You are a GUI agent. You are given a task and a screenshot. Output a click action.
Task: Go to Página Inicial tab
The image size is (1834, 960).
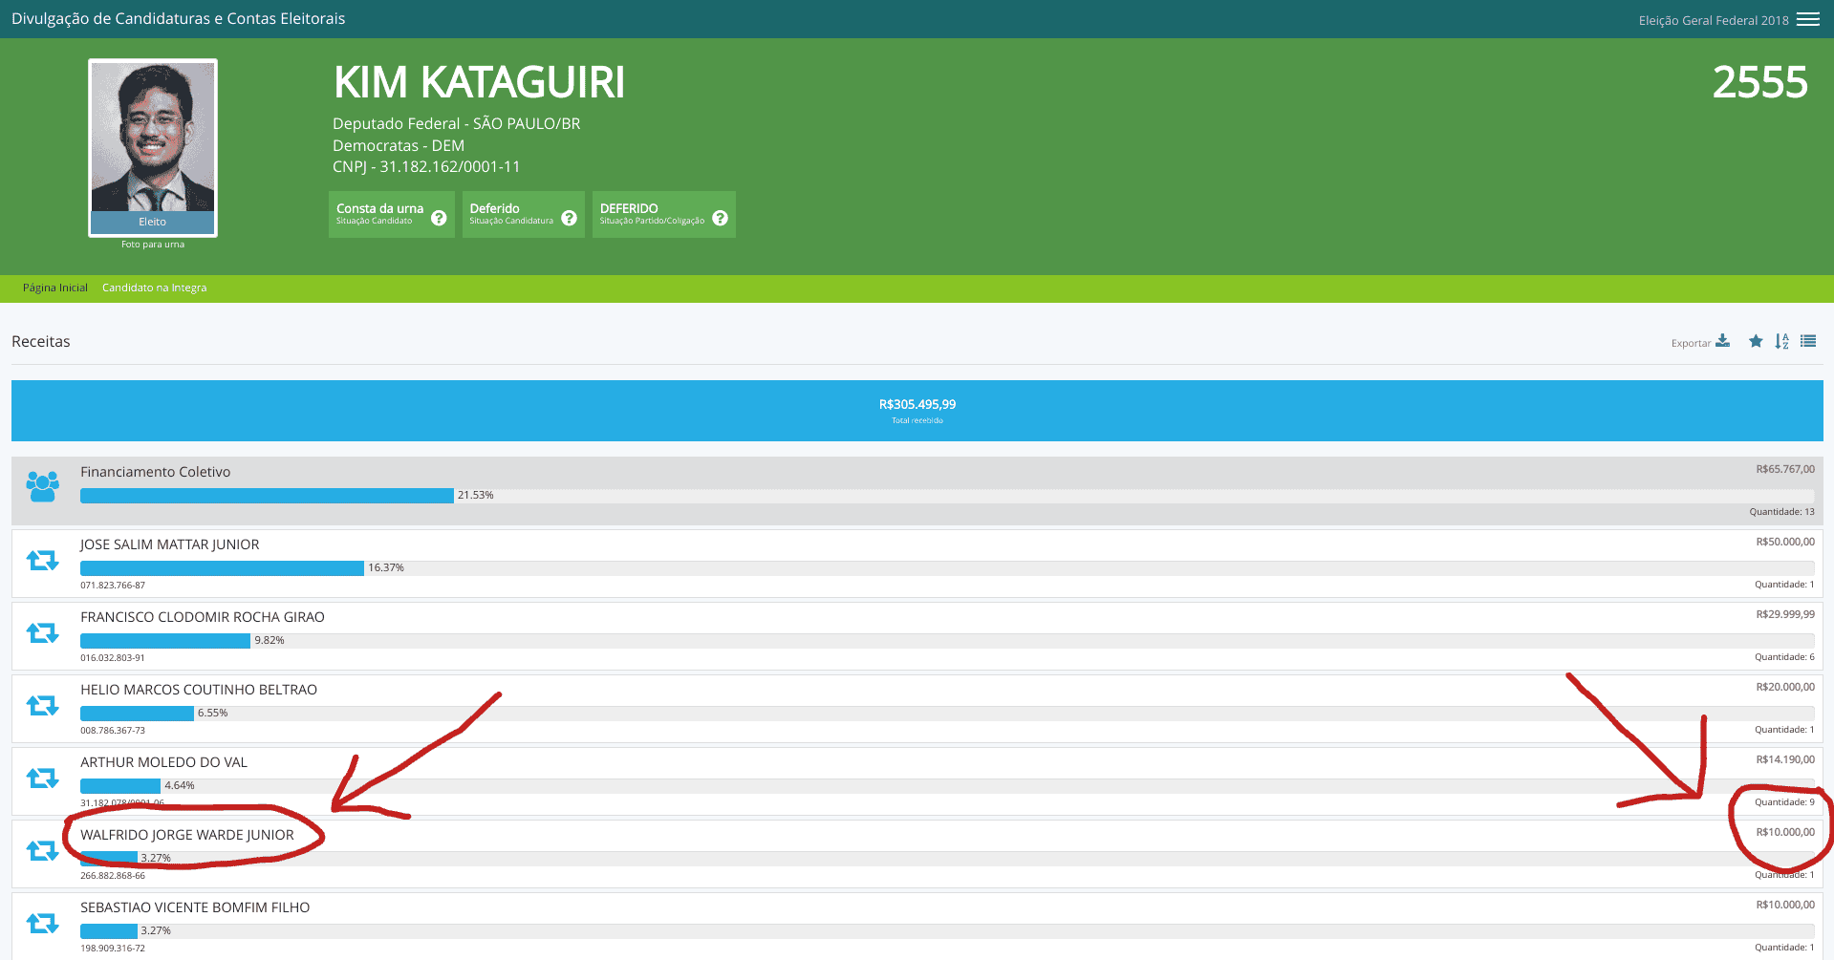54,288
